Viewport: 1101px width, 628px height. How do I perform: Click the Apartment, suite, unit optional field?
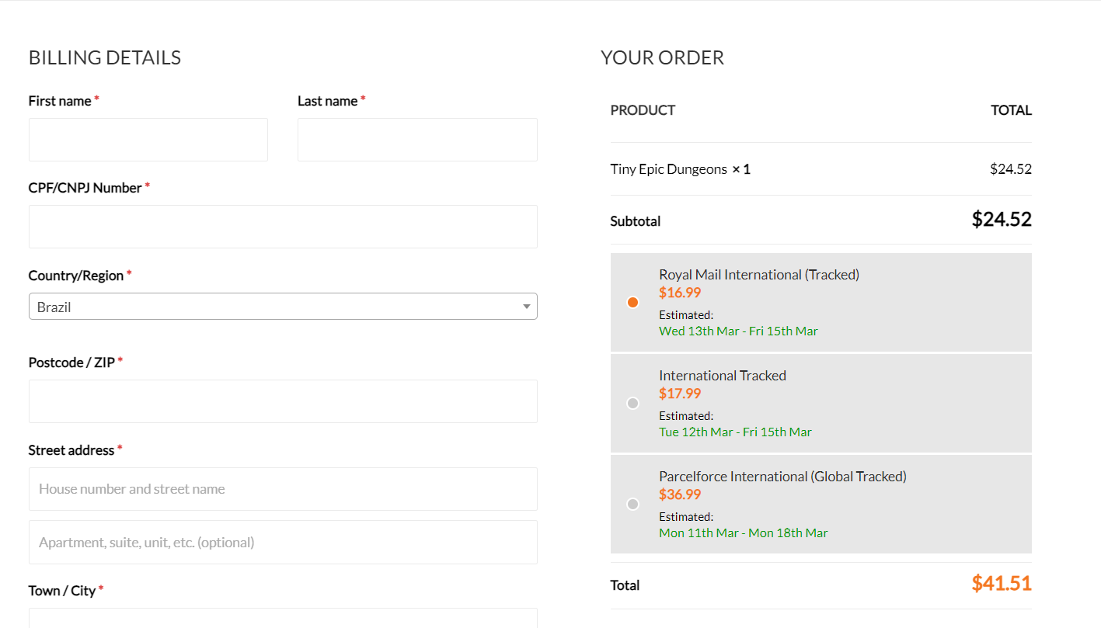pos(282,543)
